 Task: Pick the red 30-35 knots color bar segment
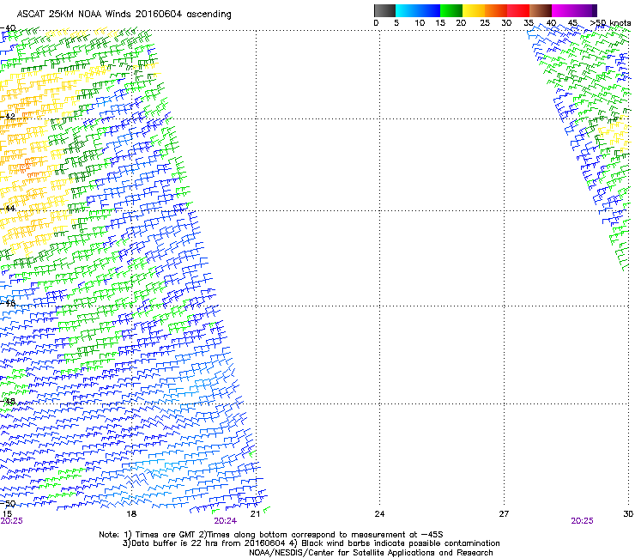click(x=518, y=10)
